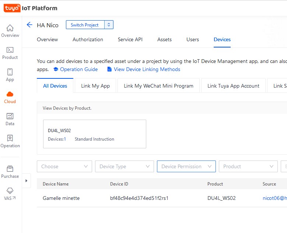Open the Data sidebar icon
This screenshot has height=233, width=287.
[x=10, y=116]
